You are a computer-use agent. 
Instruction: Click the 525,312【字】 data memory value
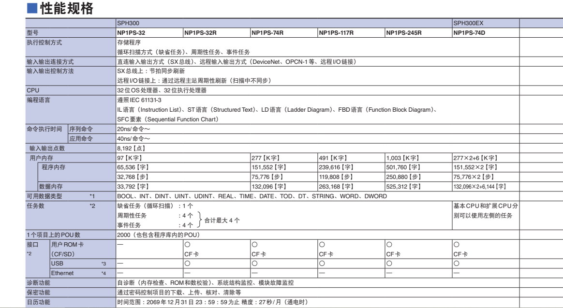coord(403,187)
